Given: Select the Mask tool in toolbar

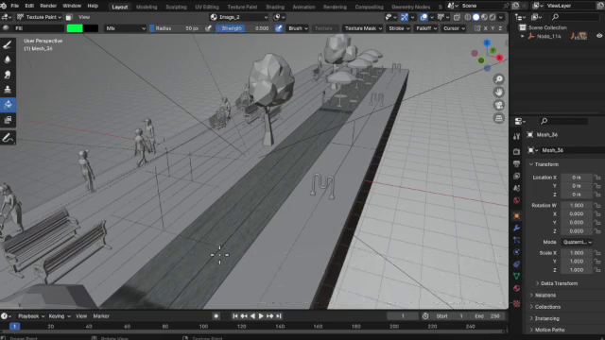Looking at the screenshot, I should (8, 120).
